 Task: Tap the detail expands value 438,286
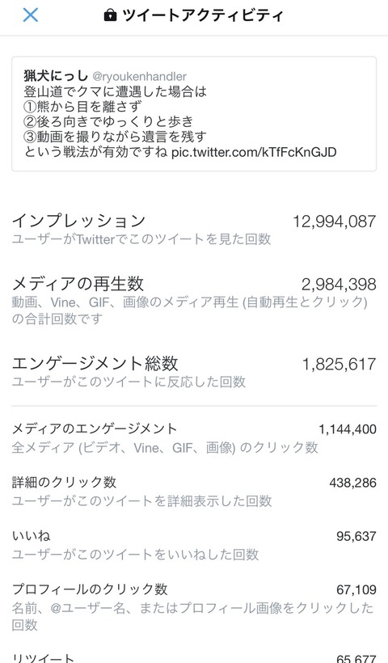[x=352, y=483]
